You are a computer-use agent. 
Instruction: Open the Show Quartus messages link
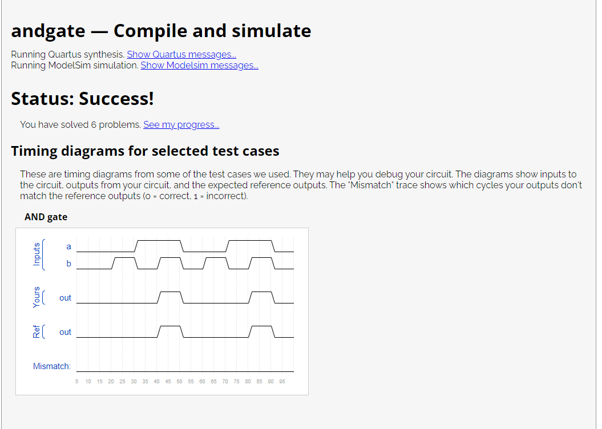pos(181,55)
